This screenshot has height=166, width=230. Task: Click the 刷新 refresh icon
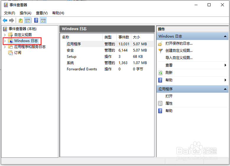(161, 73)
